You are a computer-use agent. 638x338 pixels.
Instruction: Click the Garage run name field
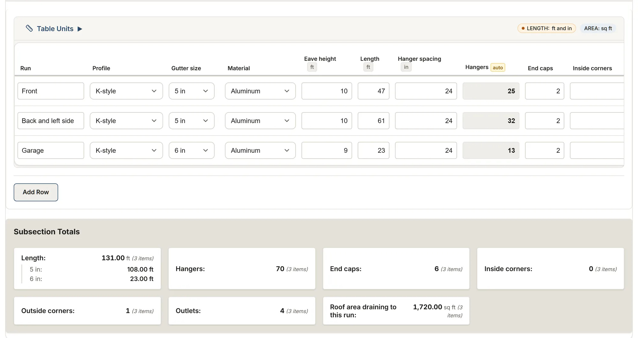tap(51, 150)
